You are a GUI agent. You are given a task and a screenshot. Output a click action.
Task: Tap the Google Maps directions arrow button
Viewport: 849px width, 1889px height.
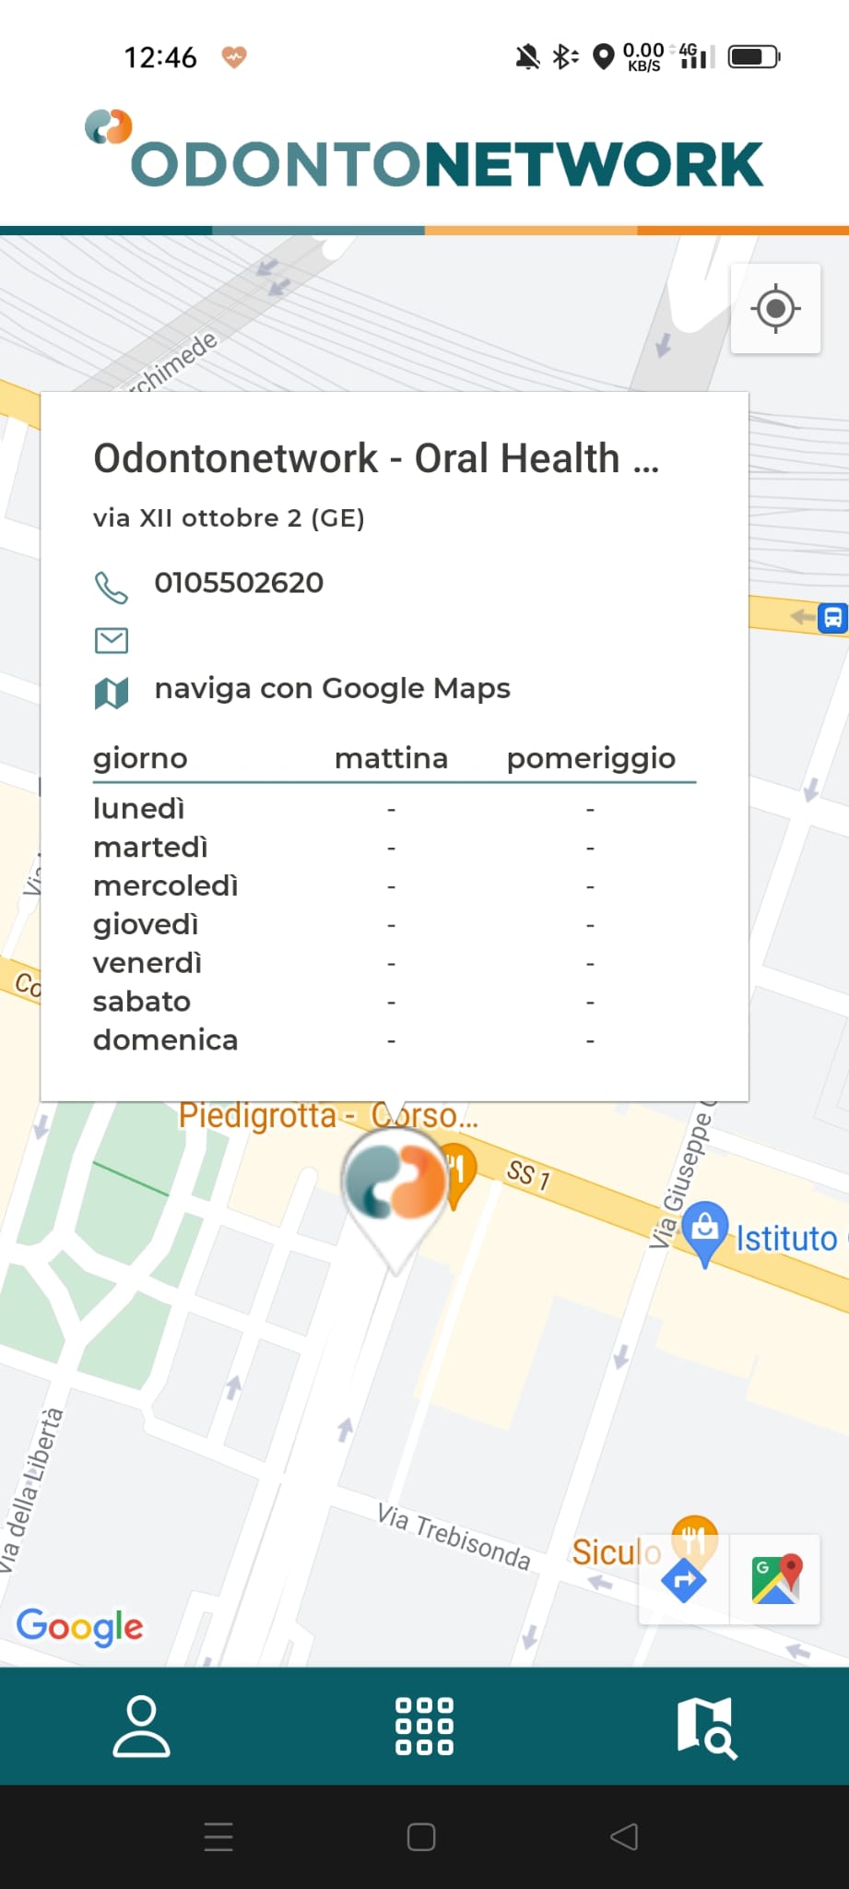pyautogui.click(x=684, y=1580)
